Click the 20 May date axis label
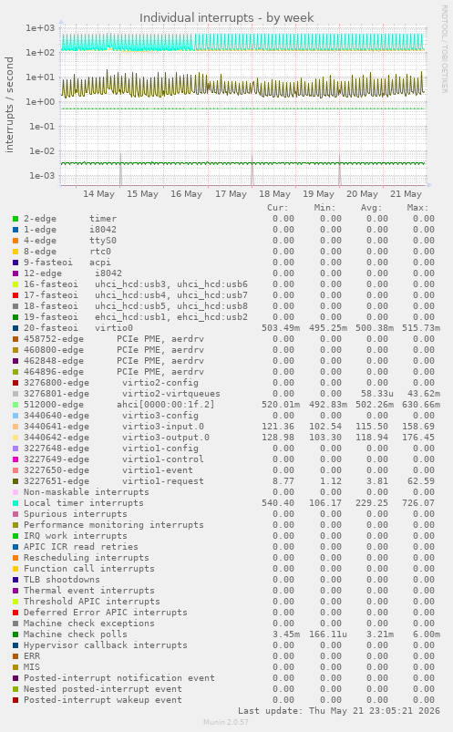This screenshot has width=453, height=732. 362,194
